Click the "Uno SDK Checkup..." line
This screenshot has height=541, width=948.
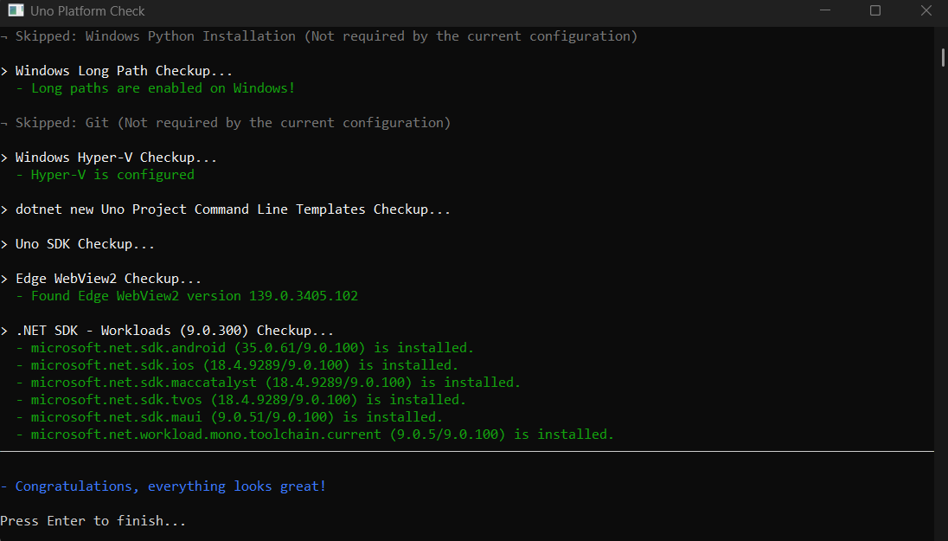point(85,244)
